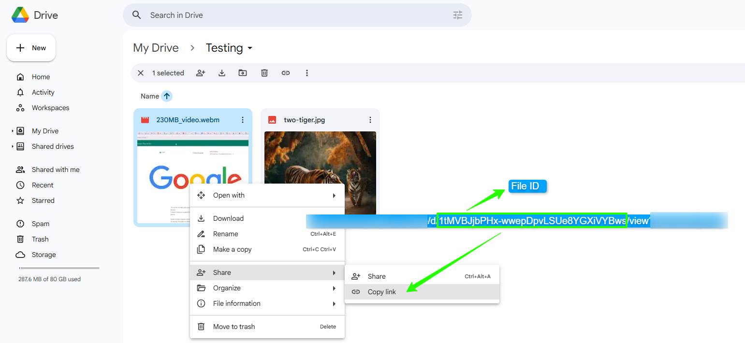Select Shared drives in the sidebar
The height and width of the screenshot is (343, 745).
point(53,146)
